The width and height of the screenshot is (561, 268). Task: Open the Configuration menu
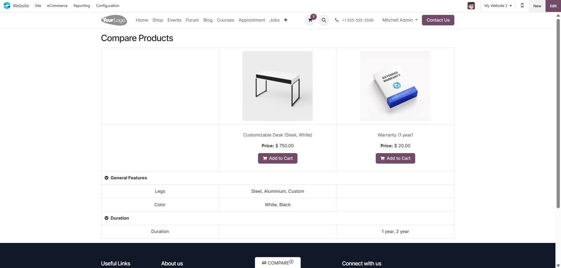tap(108, 6)
